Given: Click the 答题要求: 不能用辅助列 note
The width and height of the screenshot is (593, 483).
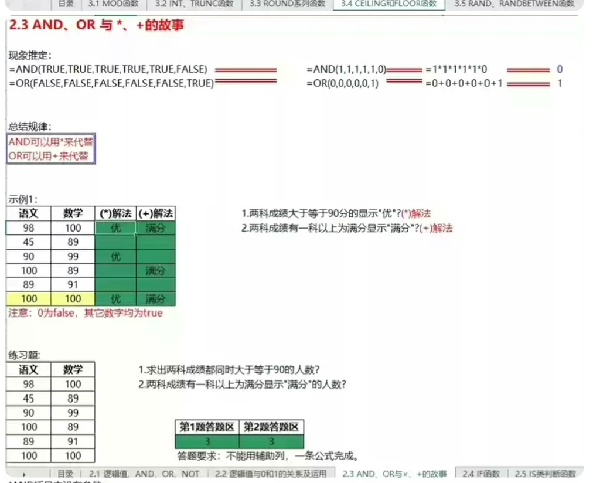Looking at the screenshot, I should 268,456.
